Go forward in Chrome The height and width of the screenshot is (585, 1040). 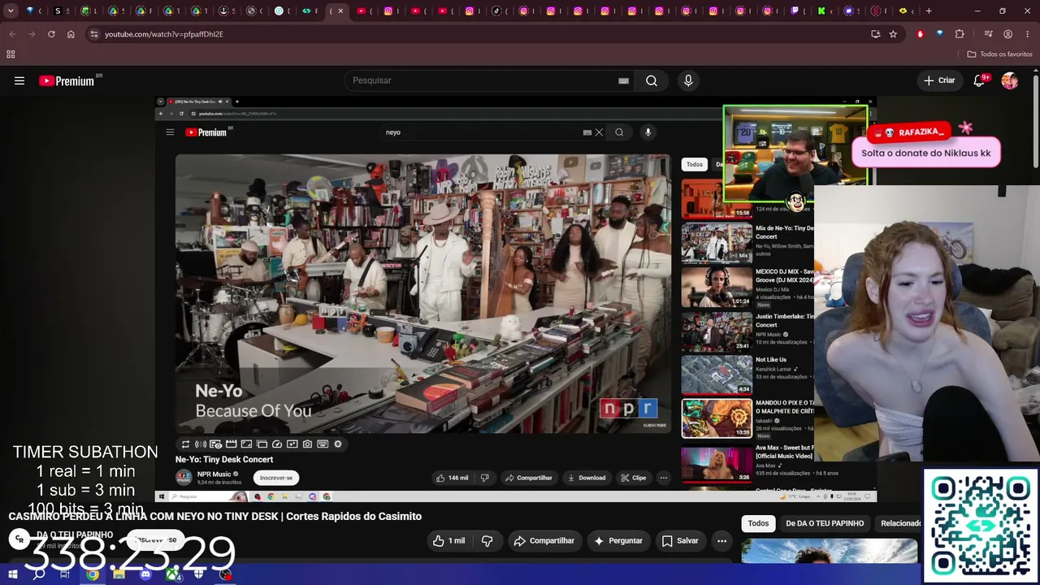31,34
